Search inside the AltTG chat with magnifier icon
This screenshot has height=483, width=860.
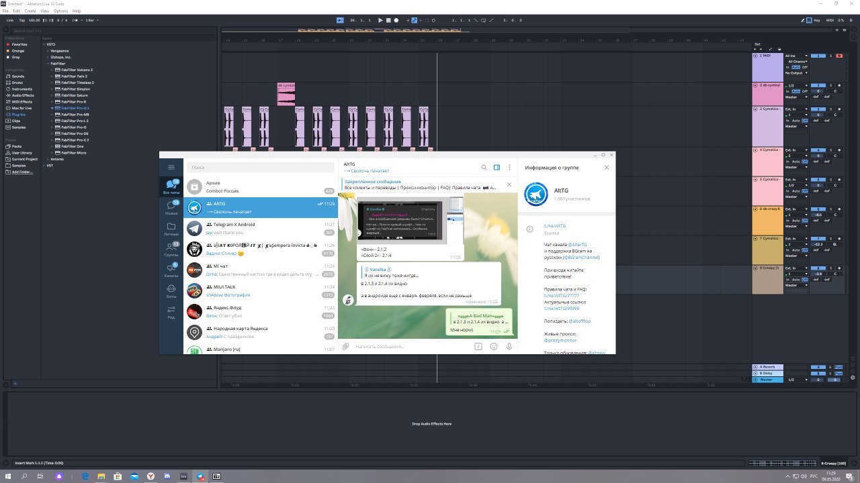(x=484, y=168)
